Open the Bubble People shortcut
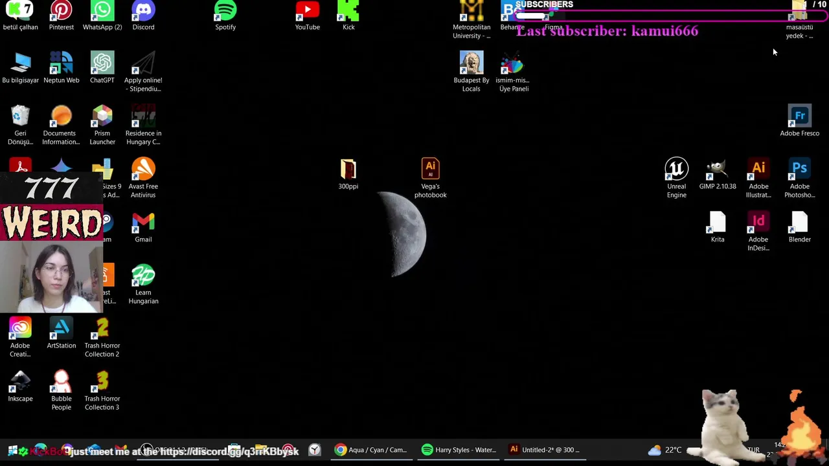This screenshot has height=466, width=829. coord(61,390)
